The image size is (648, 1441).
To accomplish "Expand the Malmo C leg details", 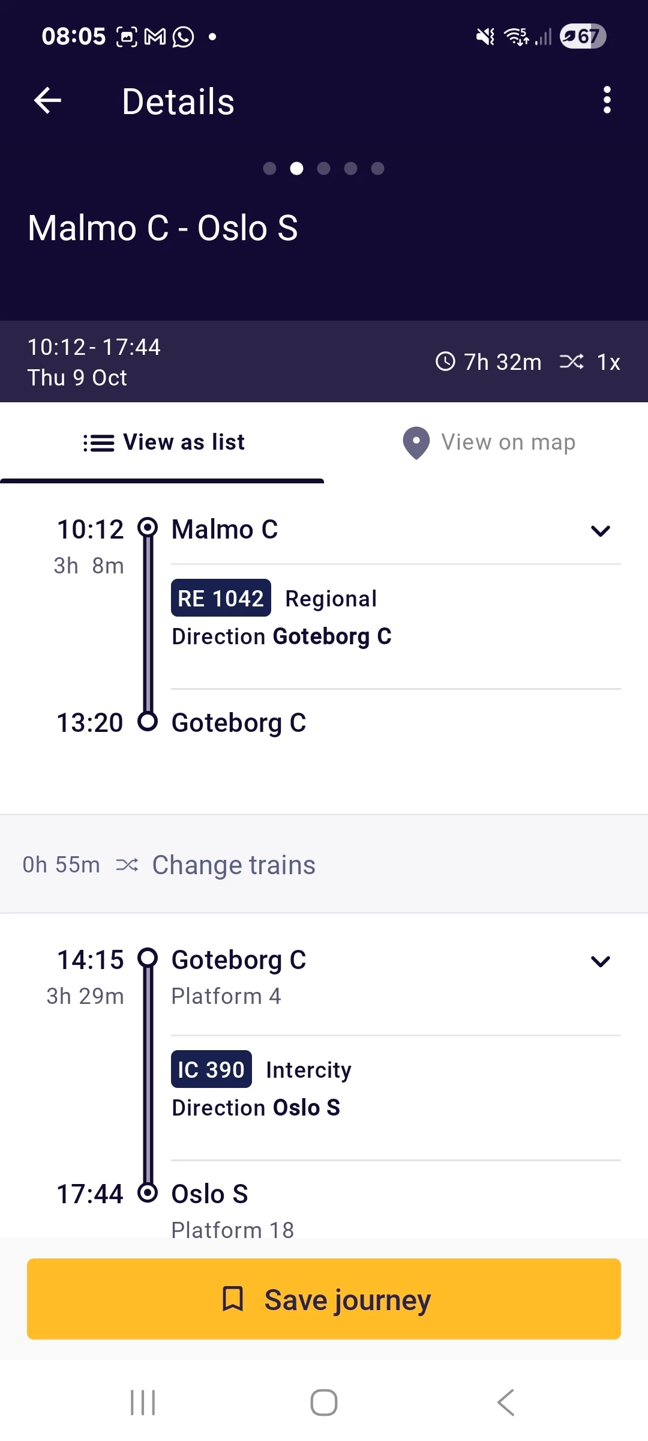I will coord(600,531).
